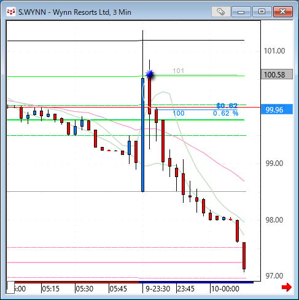
Task: Click the 05:30 time axis label
Action: pyautogui.click(x=85, y=289)
